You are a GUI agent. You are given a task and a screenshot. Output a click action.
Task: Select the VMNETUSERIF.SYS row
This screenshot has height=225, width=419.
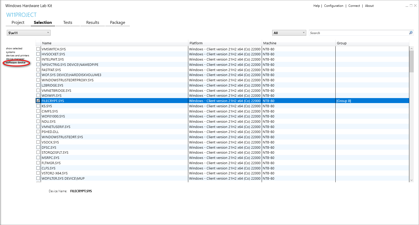(x=222, y=127)
